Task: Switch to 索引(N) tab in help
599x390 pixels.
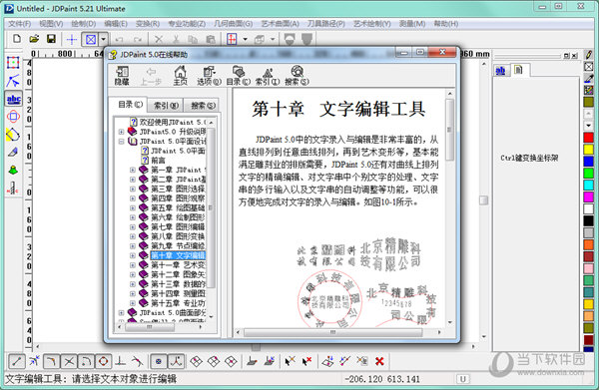Action: click(166, 106)
